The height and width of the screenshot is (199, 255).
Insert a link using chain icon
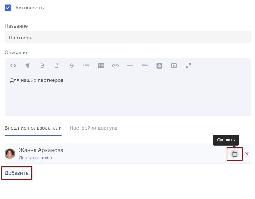tap(115, 66)
